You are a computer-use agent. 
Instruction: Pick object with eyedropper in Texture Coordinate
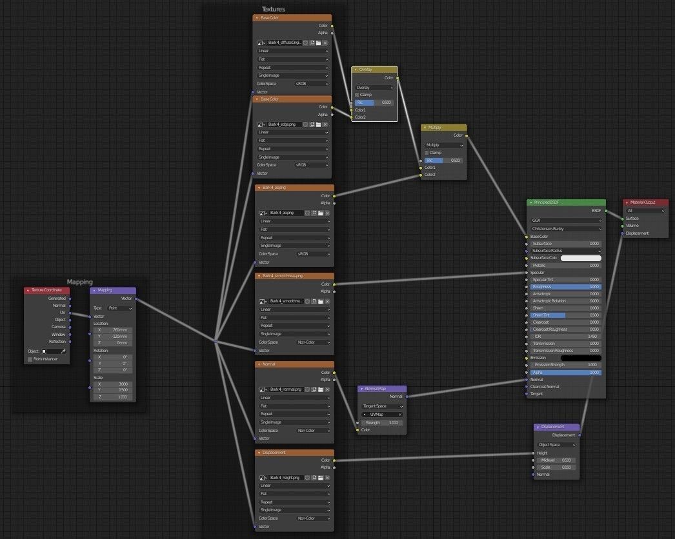coord(63,351)
